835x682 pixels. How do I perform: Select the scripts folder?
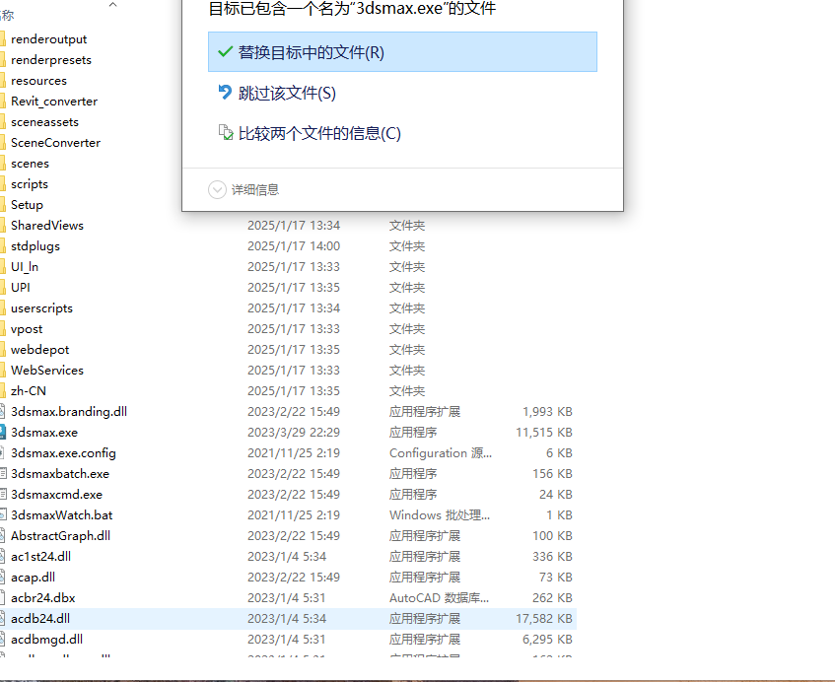pos(30,184)
